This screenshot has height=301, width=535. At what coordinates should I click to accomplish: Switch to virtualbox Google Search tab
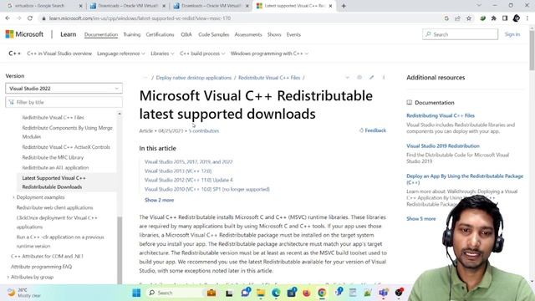pyautogui.click(x=43, y=6)
